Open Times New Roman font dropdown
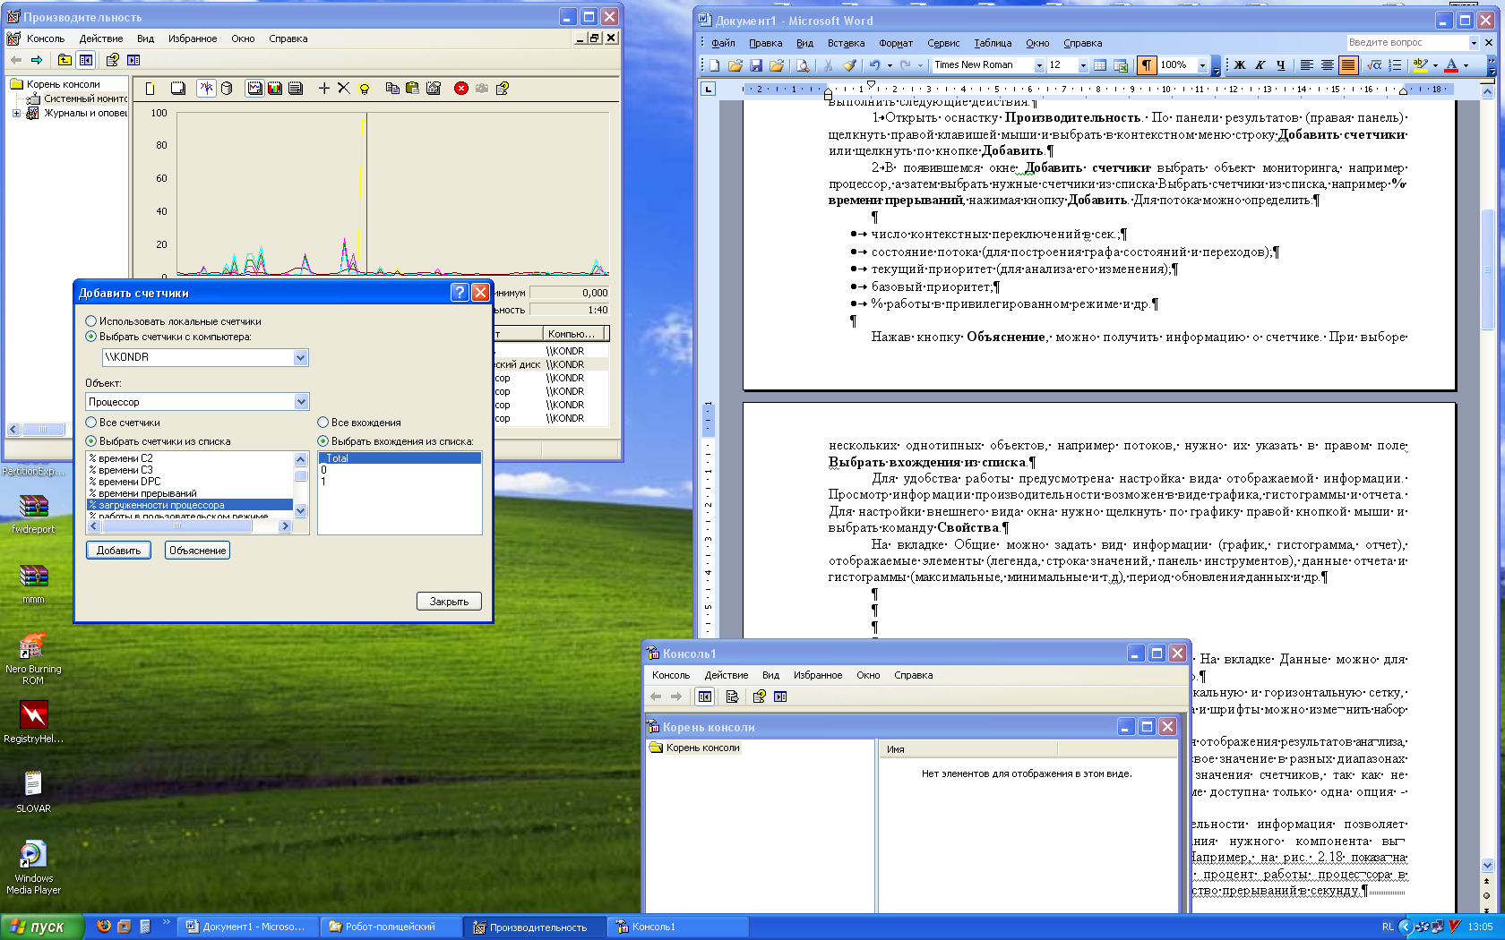 (x=1039, y=65)
